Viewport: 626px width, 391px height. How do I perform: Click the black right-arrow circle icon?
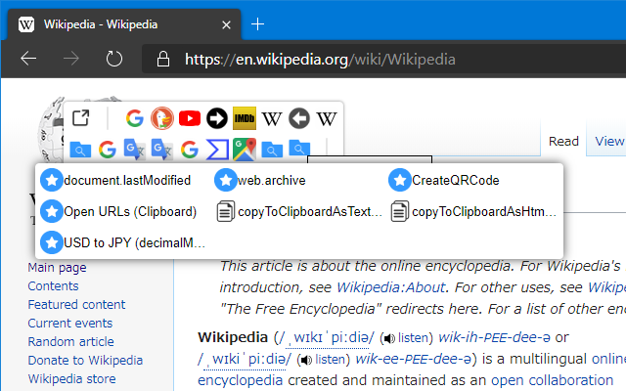tap(217, 119)
